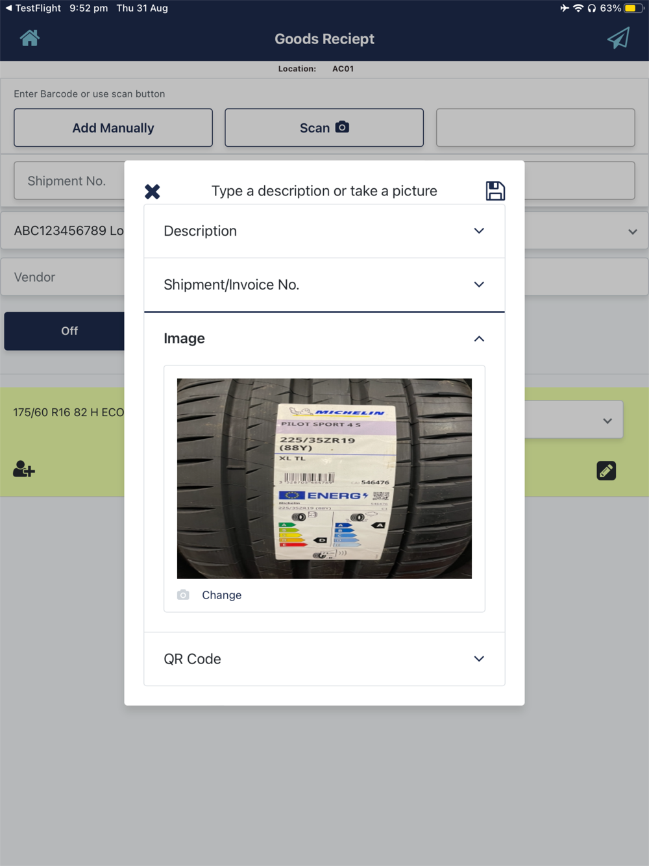Image resolution: width=649 pixels, height=866 pixels.
Task: Focus the Vendor input field
Action: point(62,277)
